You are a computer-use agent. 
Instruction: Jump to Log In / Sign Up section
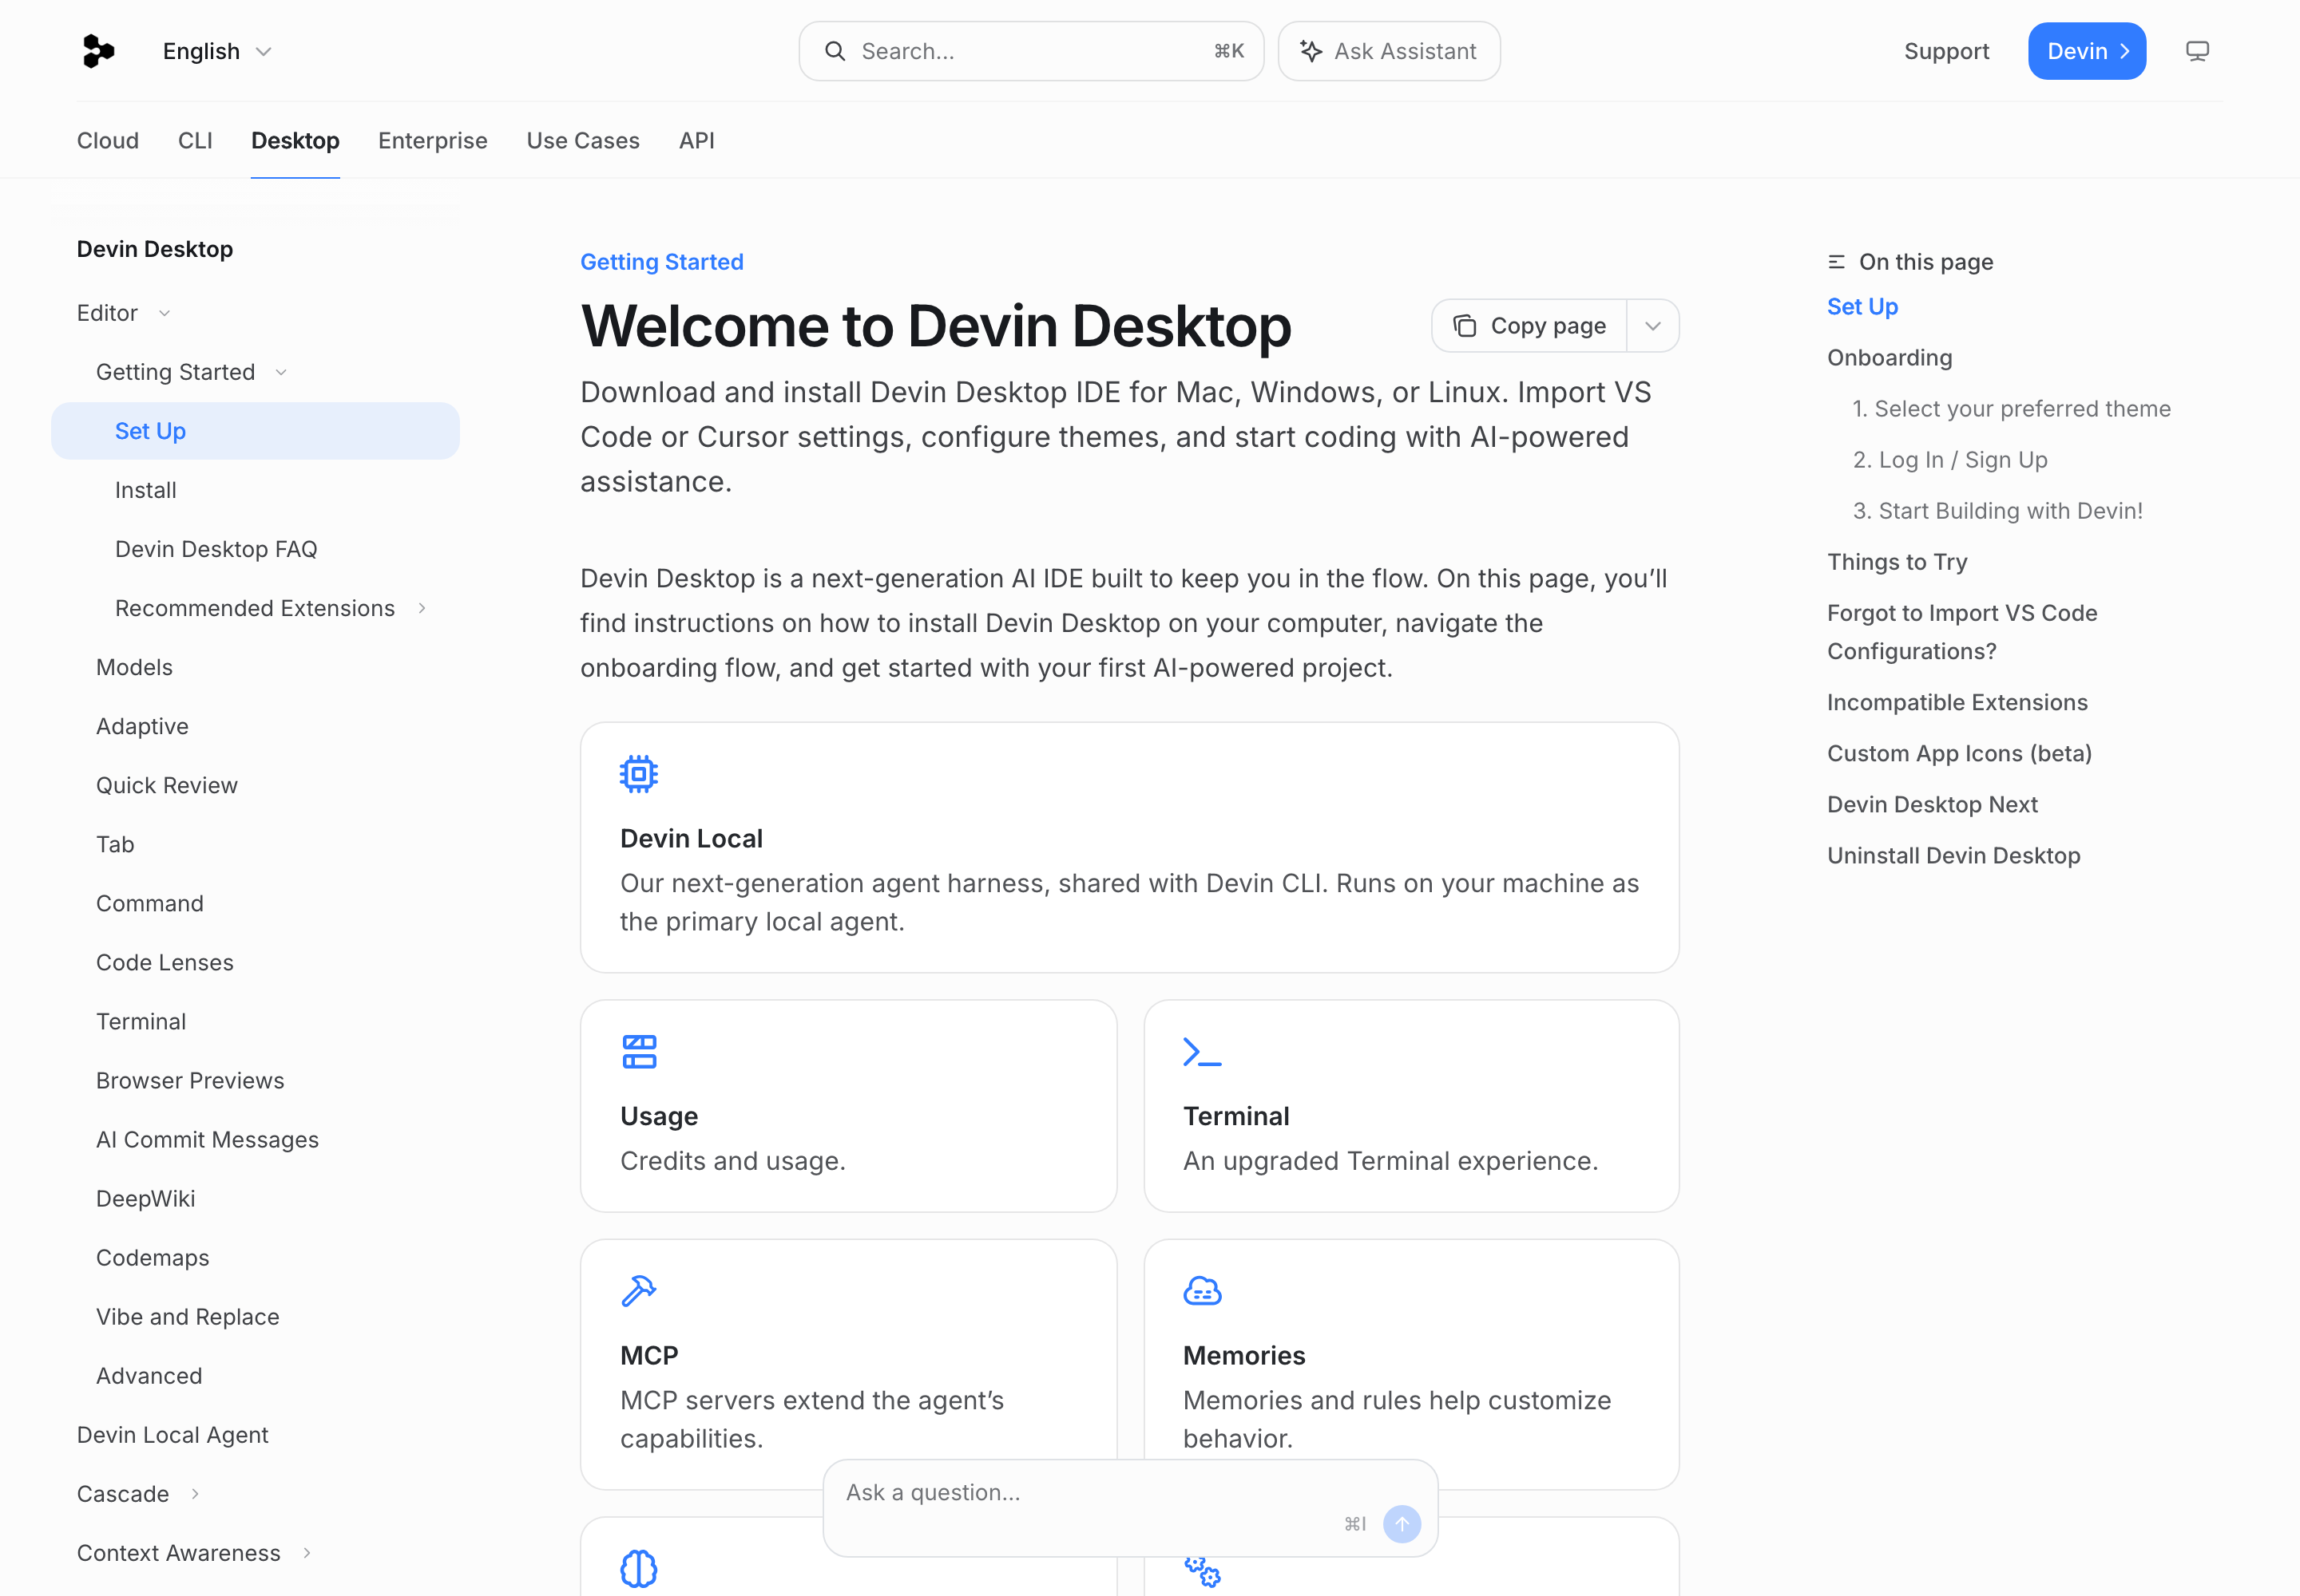pyautogui.click(x=1949, y=460)
